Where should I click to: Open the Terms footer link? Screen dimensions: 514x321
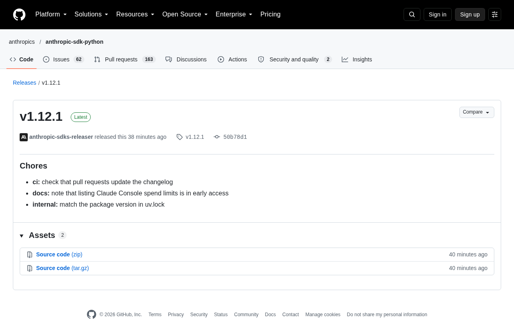click(155, 315)
